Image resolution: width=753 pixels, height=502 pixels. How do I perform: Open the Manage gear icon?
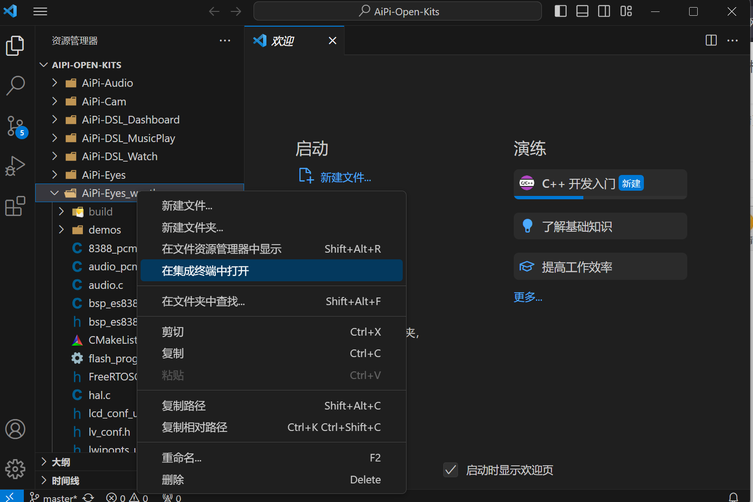[15, 469]
